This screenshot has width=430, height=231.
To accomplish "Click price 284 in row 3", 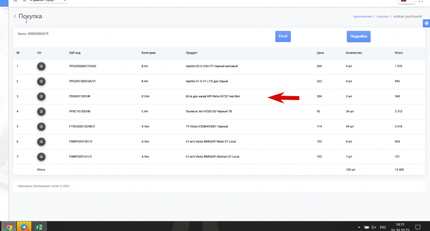I will 319,96.
